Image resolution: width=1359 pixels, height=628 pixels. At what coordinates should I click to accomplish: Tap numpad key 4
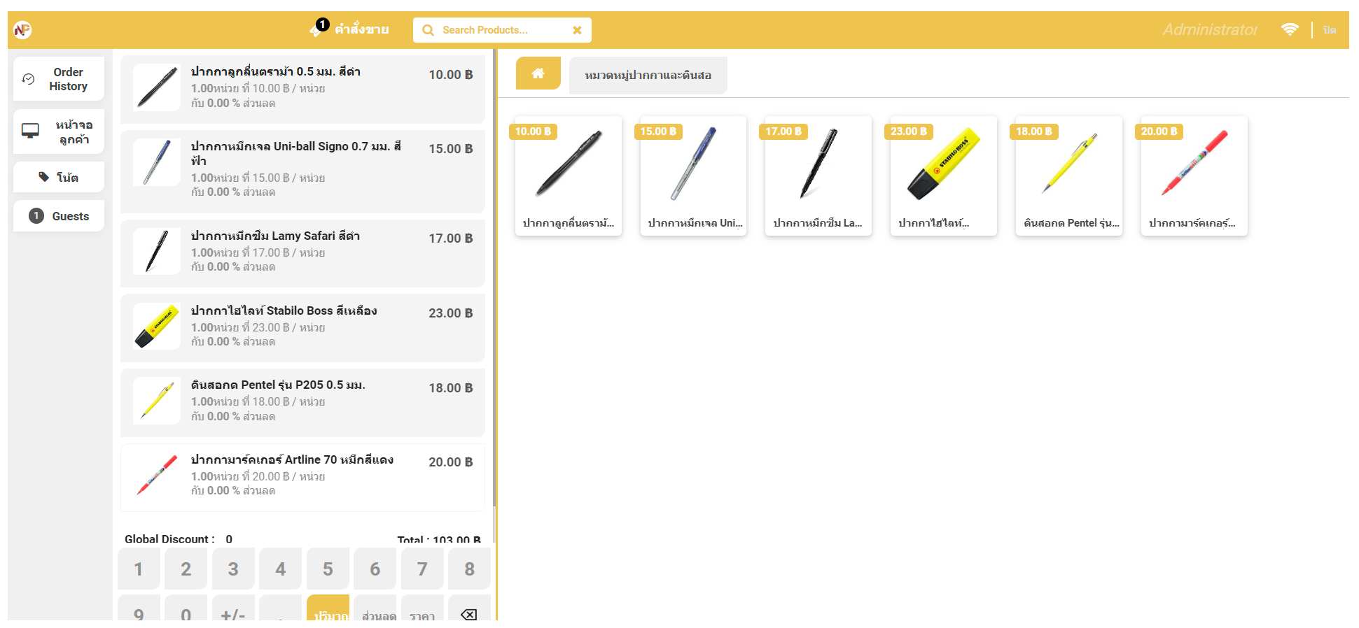tap(280, 569)
